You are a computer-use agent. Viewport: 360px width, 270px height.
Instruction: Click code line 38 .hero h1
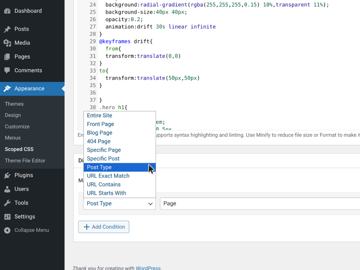click(x=113, y=107)
